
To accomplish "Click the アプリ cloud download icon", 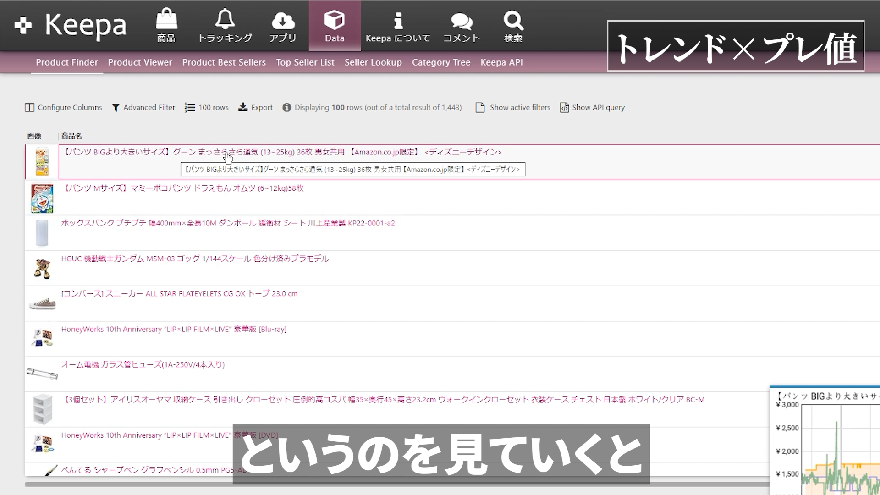I will [x=283, y=21].
